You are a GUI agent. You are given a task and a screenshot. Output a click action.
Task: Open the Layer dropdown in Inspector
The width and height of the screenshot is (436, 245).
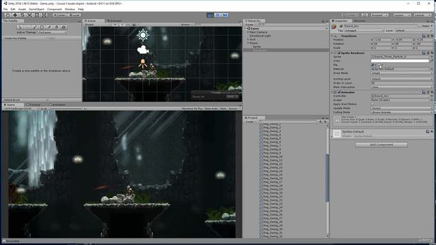click(413, 31)
